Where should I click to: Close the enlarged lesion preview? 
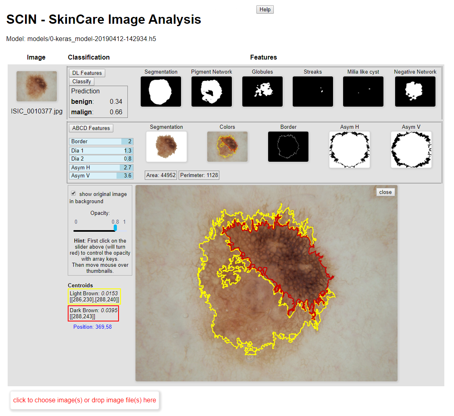(x=385, y=192)
